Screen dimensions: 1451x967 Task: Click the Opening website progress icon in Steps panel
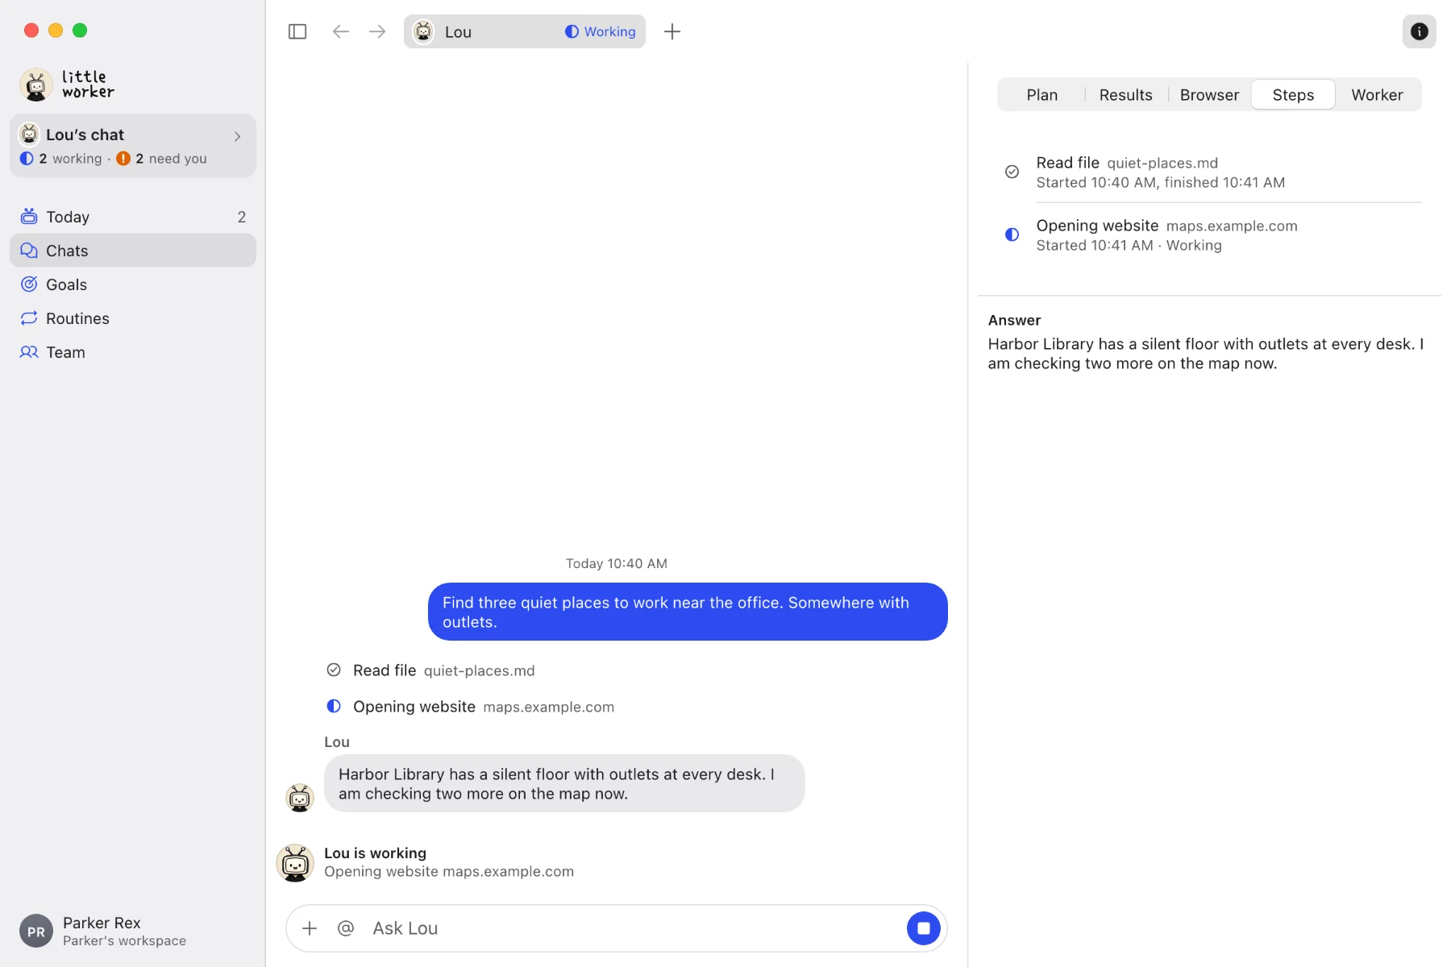pyautogui.click(x=1012, y=234)
